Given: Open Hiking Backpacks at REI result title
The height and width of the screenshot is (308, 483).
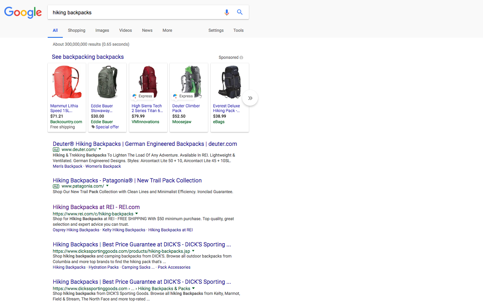Looking at the screenshot, I should point(96,207).
